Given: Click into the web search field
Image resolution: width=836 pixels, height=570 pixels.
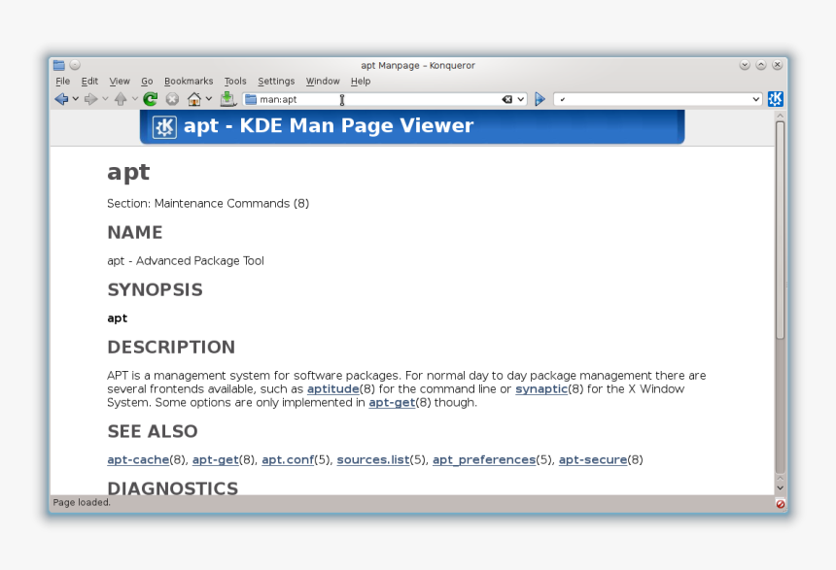Looking at the screenshot, I should tap(659, 99).
